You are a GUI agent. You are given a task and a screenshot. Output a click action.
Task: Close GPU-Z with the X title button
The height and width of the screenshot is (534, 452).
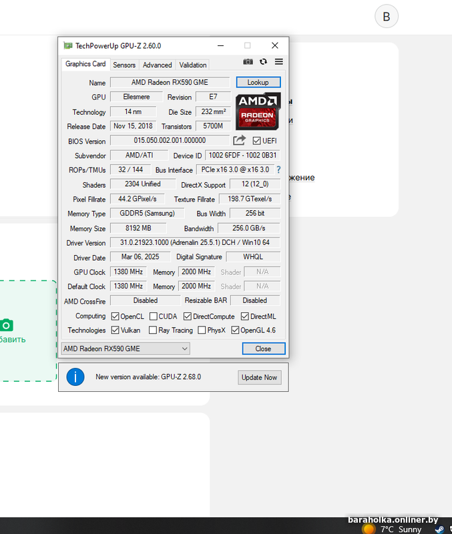coord(275,45)
